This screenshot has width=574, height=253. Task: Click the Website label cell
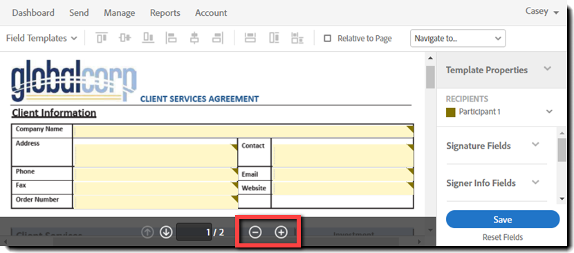(254, 187)
